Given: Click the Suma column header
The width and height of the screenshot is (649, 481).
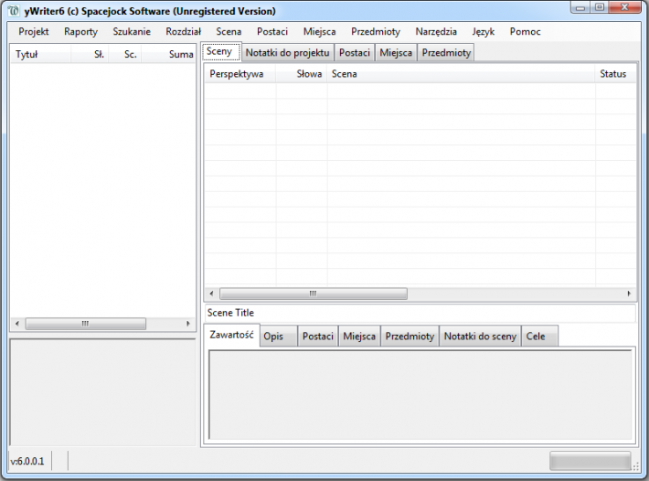Looking at the screenshot, I should point(168,54).
